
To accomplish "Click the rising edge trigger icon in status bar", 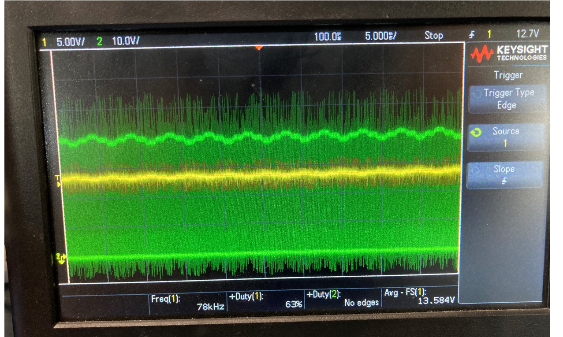I will click(472, 34).
